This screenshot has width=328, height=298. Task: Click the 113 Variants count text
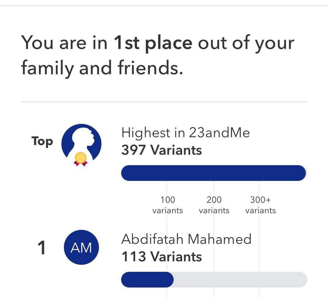click(x=161, y=256)
